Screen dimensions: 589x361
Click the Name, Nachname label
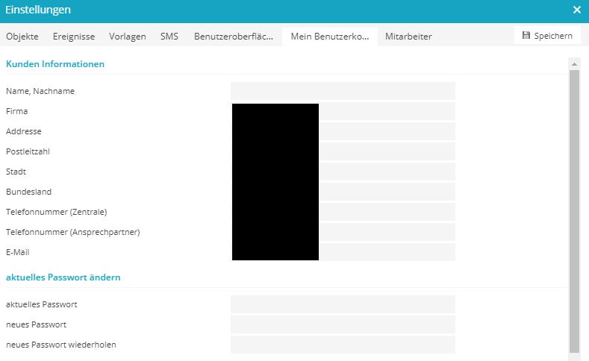(x=40, y=91)
